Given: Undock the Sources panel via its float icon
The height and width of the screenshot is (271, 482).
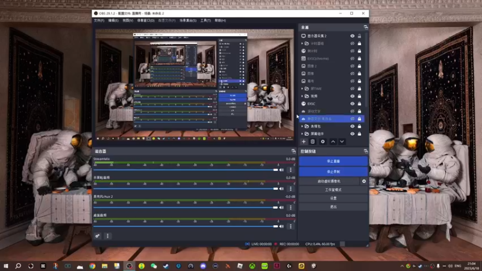Looking at the screenshot, I should 366,27.
